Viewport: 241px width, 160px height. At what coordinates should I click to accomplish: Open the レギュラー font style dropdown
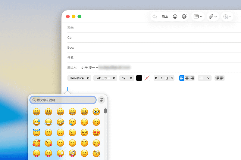click(105, 78)
